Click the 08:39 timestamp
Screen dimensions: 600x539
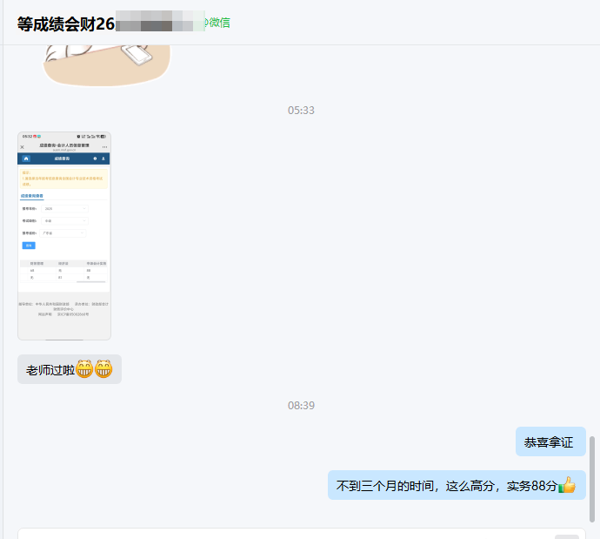301,405
